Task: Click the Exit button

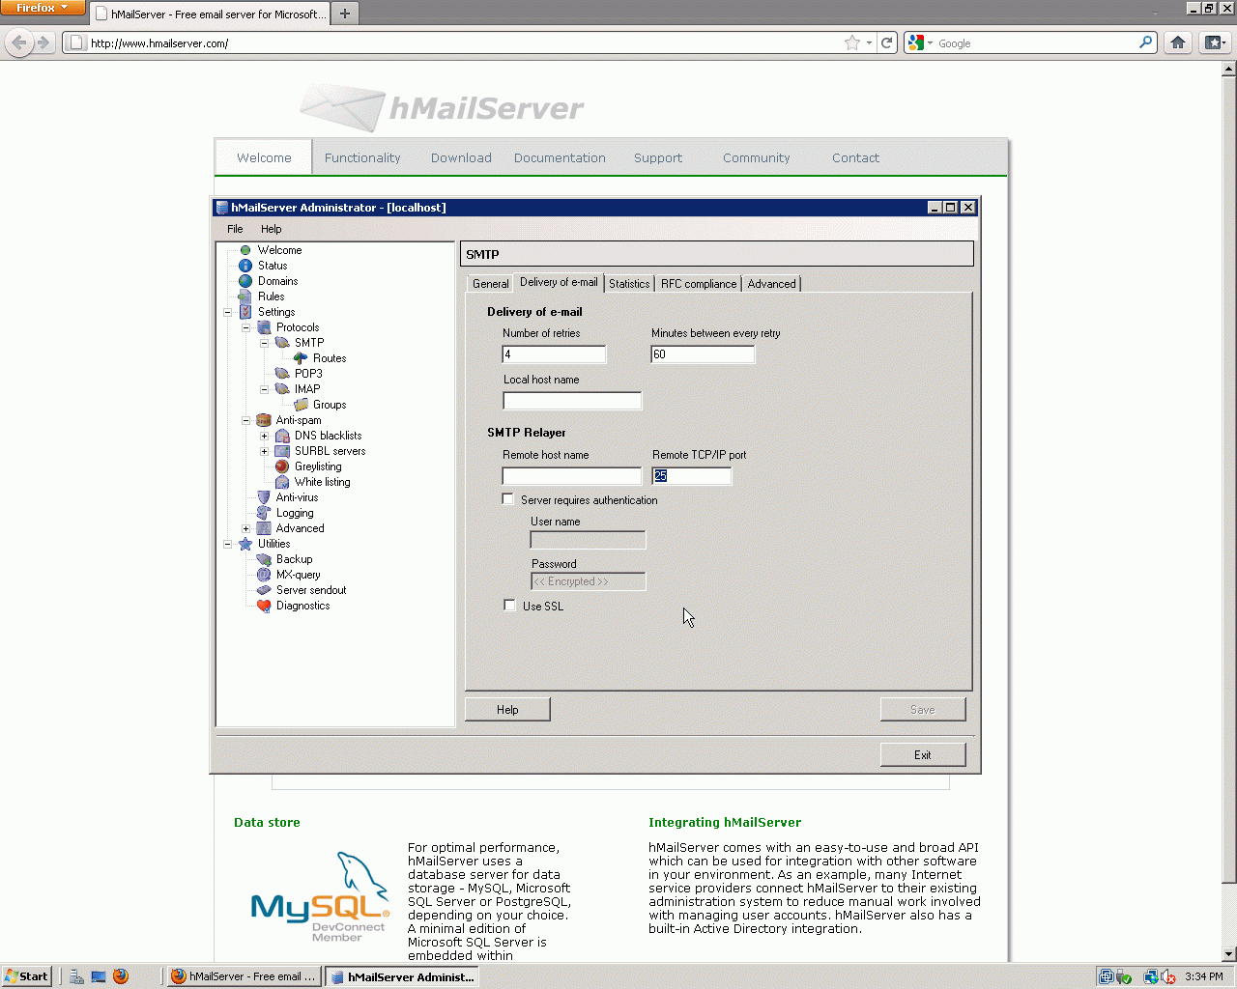Action: click(x=923, y=755)
